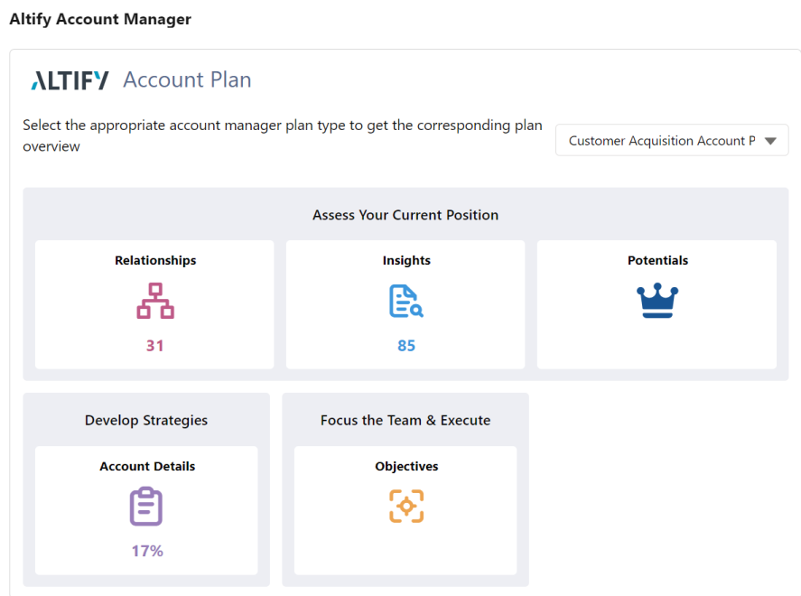Open the Customer Acquisition Account Plan combo box
The image size is (801, 596).
672,141
